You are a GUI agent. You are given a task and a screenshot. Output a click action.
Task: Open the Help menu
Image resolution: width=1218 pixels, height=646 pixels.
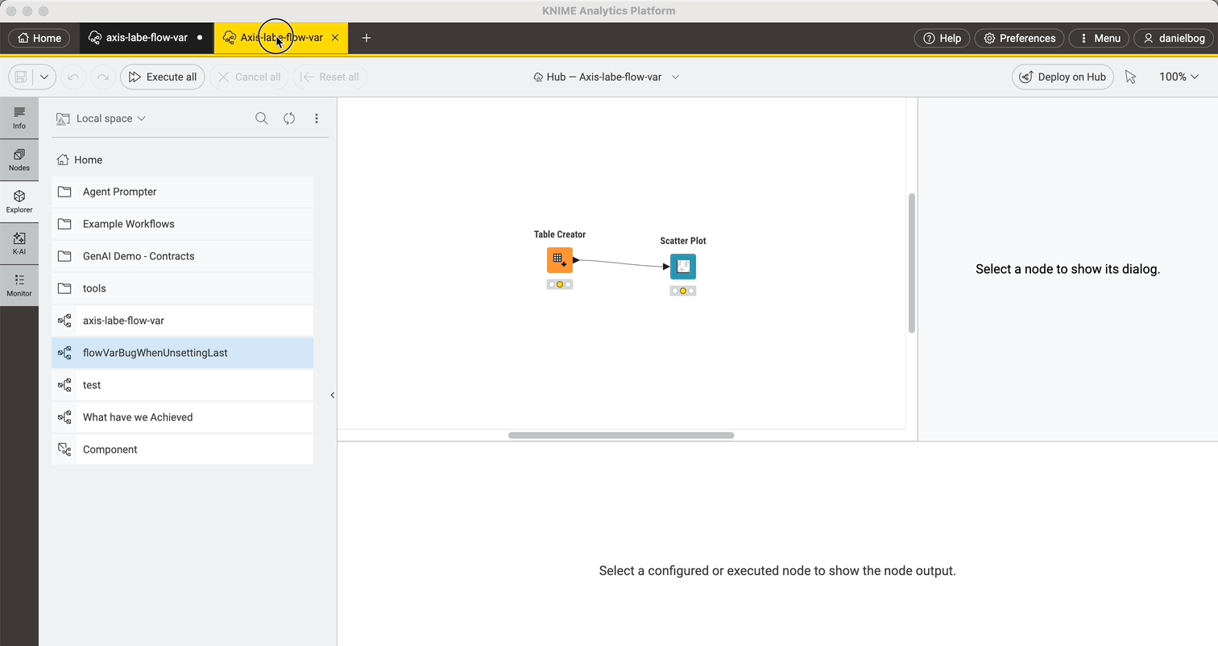(942, 38)
